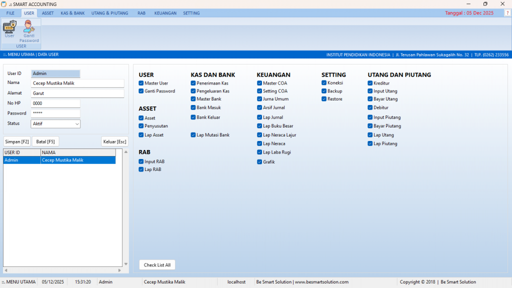The width and height of the screenshot is (512, 288).
Task: Disable the Penerimaan Kas permission
Action: click(192, 83)
